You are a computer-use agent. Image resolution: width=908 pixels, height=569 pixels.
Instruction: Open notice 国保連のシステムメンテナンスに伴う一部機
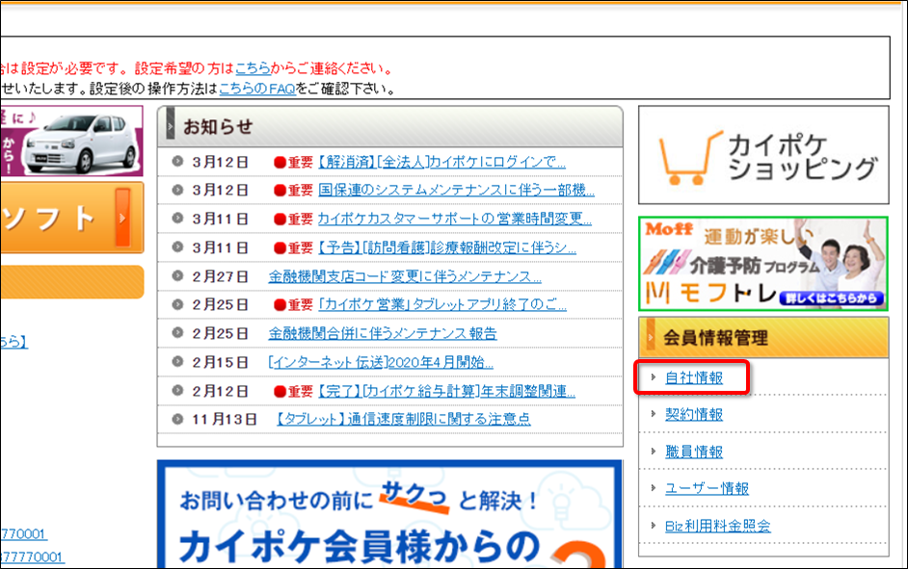click(x=456, y=190)
